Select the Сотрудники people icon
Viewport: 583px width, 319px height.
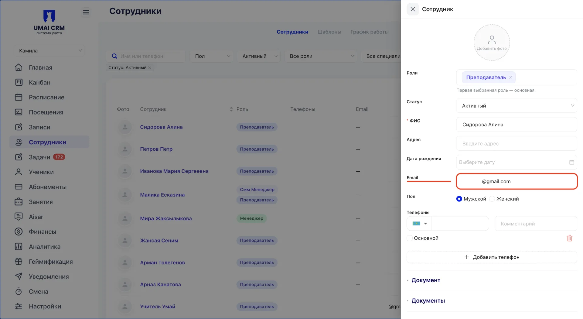[x=19, y=142]
